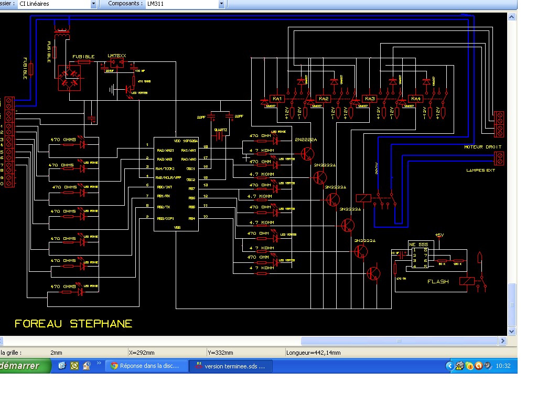
Task: Expand hidden system tray icons arrow
Action: (x=449, y=366)
